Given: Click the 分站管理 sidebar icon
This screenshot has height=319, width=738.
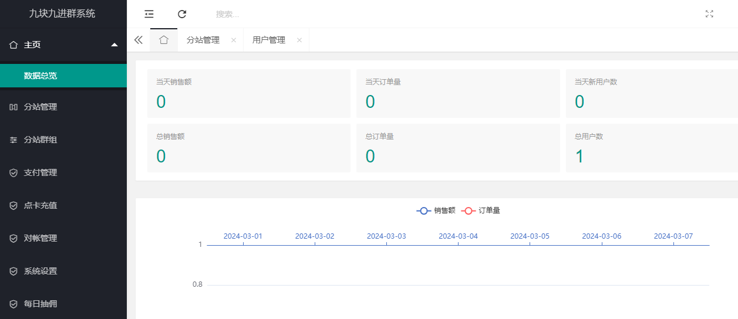Looking at the screenshot, I should [14, 107].
